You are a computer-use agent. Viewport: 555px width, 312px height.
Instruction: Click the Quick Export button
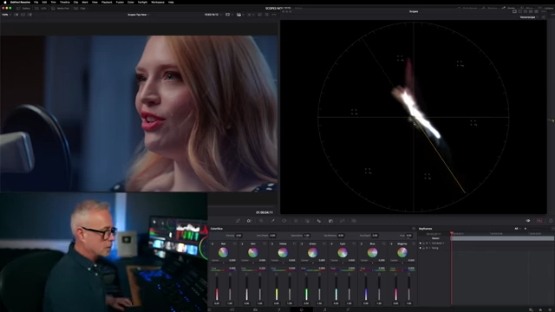(468, 8)
